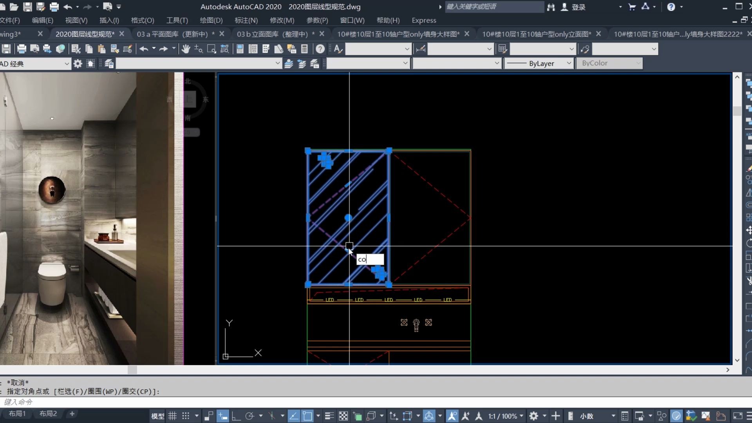The height and width of the screenshot is (423, 752).
Task: Open the Properties palette
Action: 240,49
